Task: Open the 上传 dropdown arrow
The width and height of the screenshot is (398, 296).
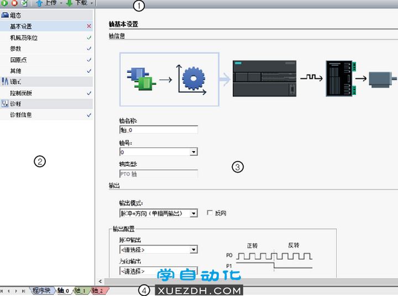Action: (61, 3)
